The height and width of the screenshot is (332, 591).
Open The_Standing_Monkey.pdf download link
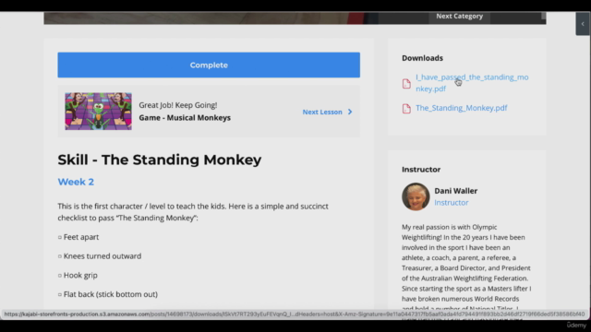(x=462, y=108)
